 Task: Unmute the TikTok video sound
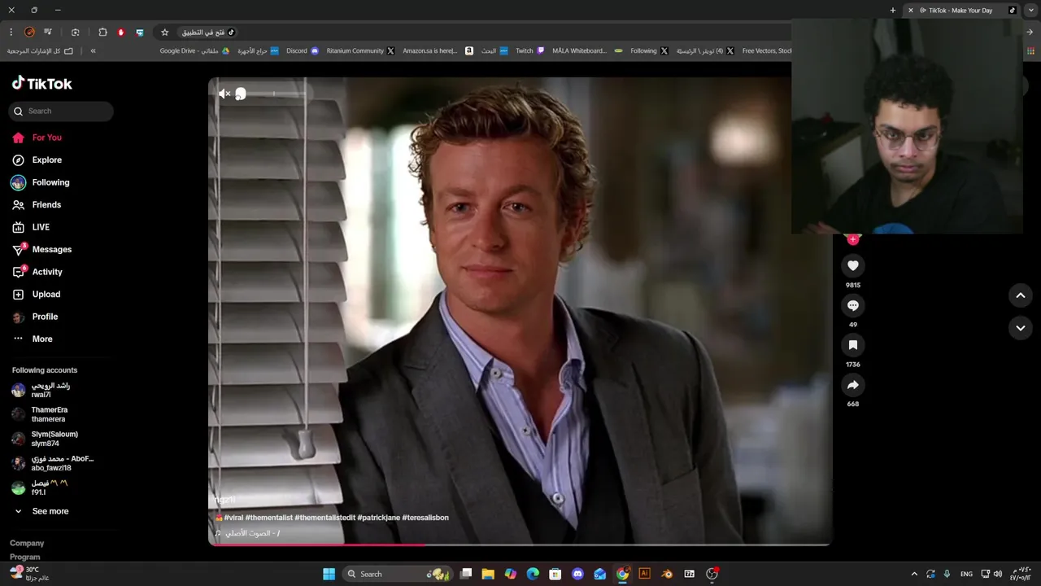click(224, 94)
